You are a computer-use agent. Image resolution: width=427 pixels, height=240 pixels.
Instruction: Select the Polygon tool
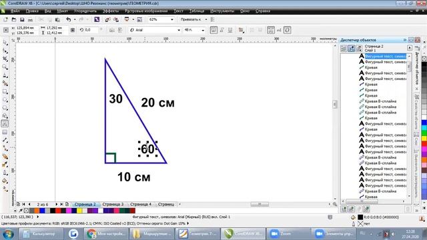(x=5, y=108)
